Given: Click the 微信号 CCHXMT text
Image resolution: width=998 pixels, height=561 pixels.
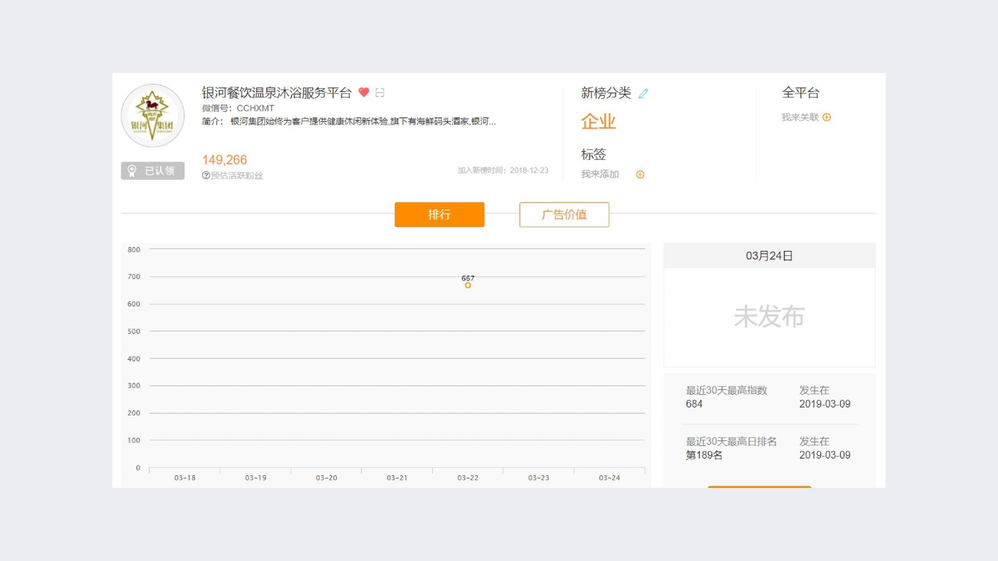Looking at the screenshot, I should click(238, 108).
